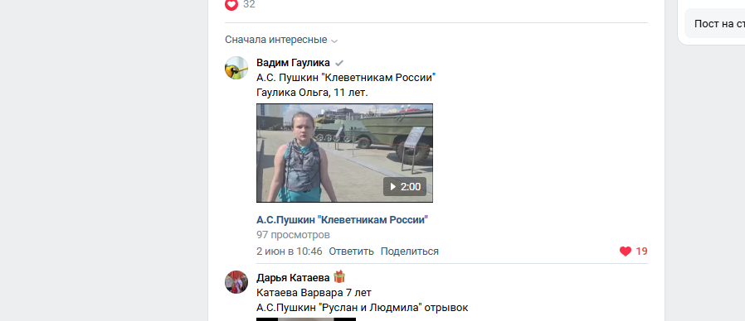Open the video title link "Клеветникам России"
The image size is (745, 321).
click(343, 220)
